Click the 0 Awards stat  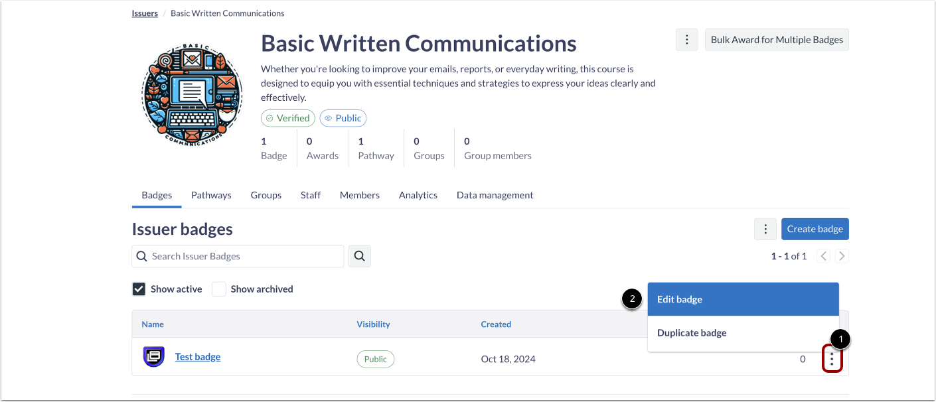[x=323, y=149]
